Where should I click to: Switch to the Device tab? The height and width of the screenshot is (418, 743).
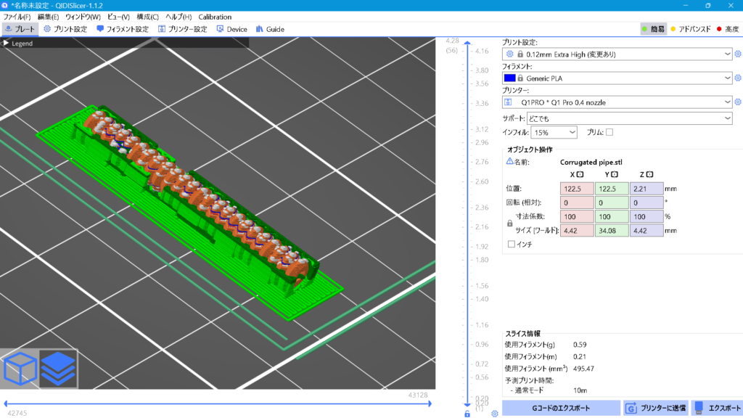click(x=232, y=29)
